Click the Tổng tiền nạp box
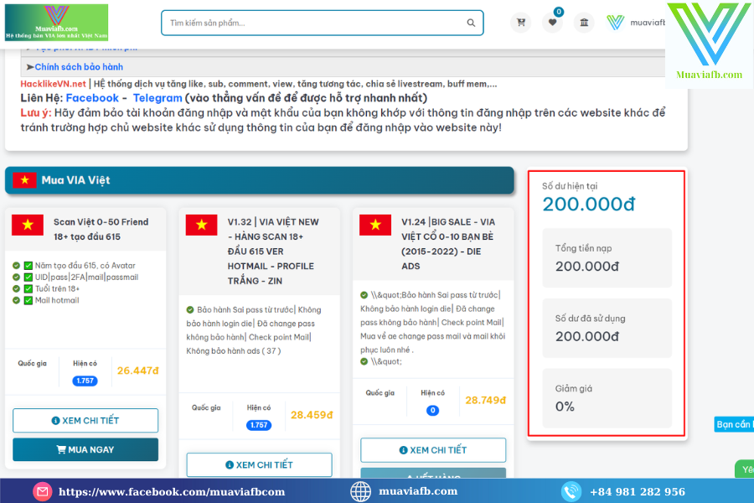754x503 pixels. pos(607,258)
